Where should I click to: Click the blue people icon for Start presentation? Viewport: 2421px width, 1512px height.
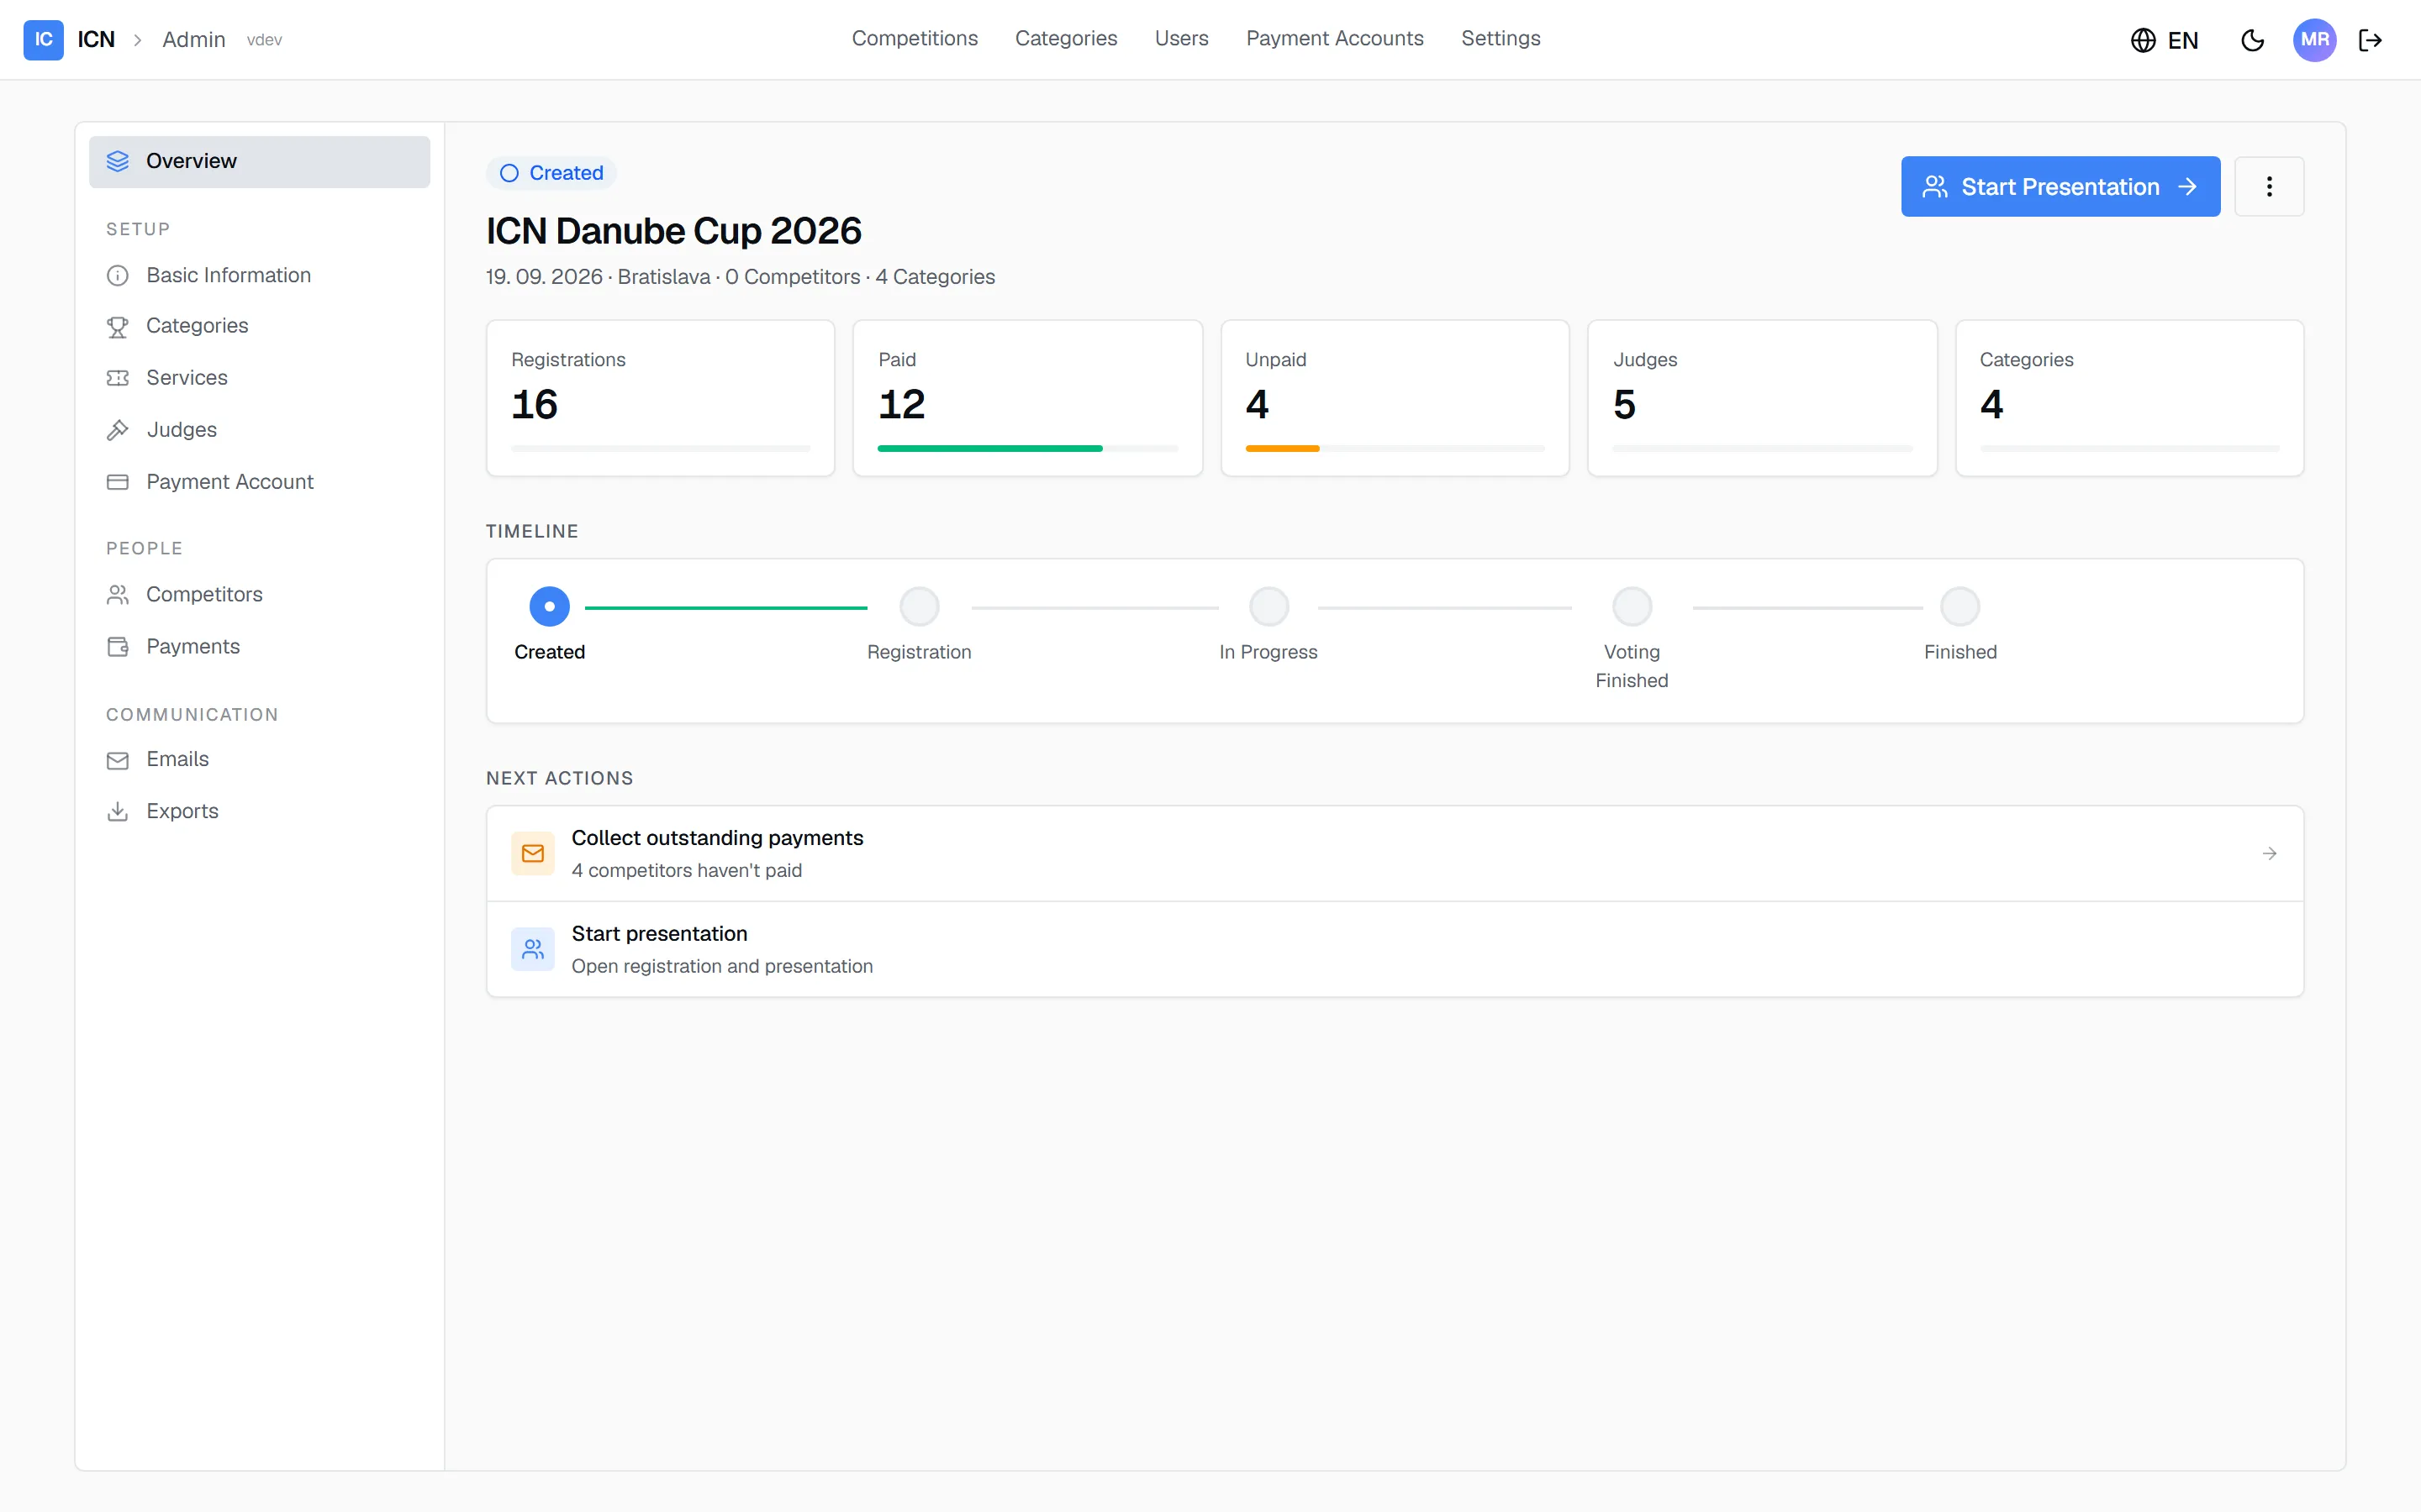click(x=533, y=949)
